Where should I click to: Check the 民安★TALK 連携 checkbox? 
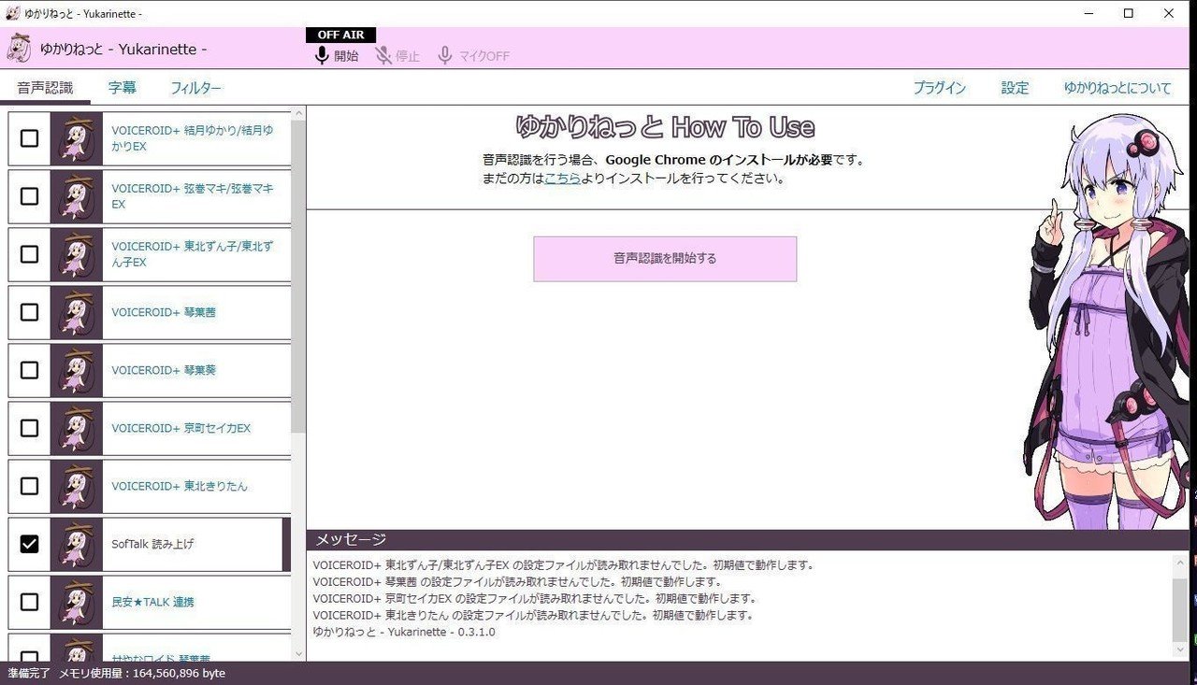click(x=29, y=602)
